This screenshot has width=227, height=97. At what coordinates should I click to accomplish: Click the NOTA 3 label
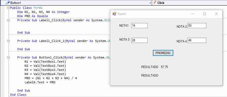pyautogui.click(x=124, y=40)
